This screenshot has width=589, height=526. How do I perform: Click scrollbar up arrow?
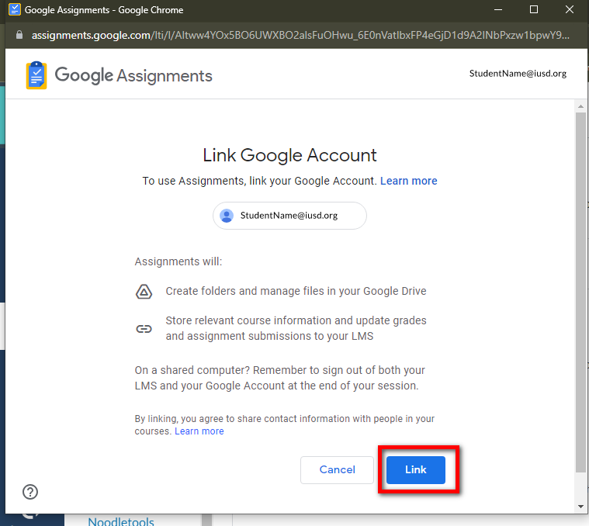(580, 106)
